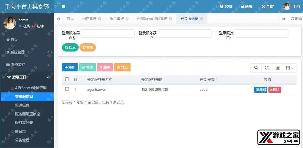Viewport: 303px width, 148px height.
Task: Toggle the hamburger sidebar menu icon
Action: pos(63,7)
